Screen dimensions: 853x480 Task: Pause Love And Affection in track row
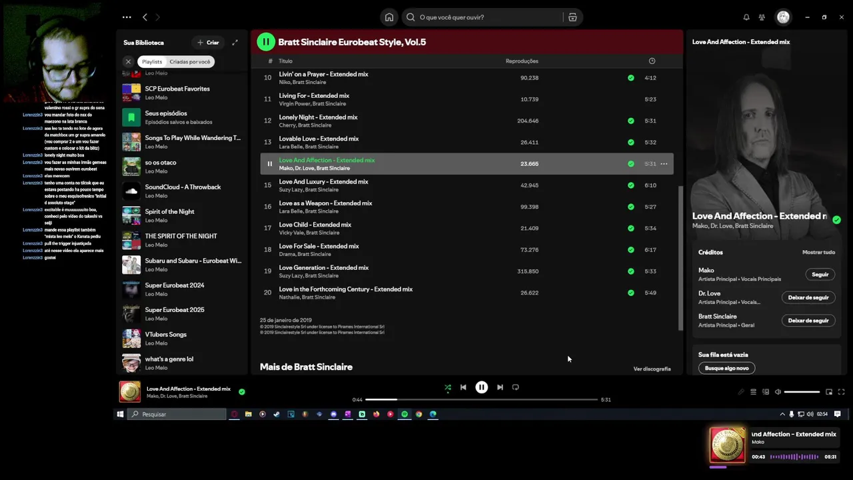point(269,164)
